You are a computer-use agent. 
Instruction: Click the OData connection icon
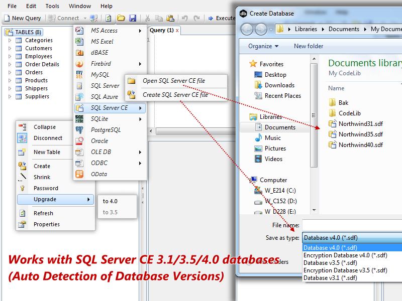point(79,174)
